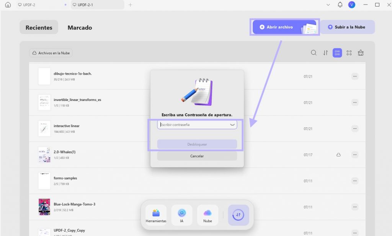Expand the tab list chevron in title bar
Viewport: 392px width, 236px height.
click(x=328, y=5)
